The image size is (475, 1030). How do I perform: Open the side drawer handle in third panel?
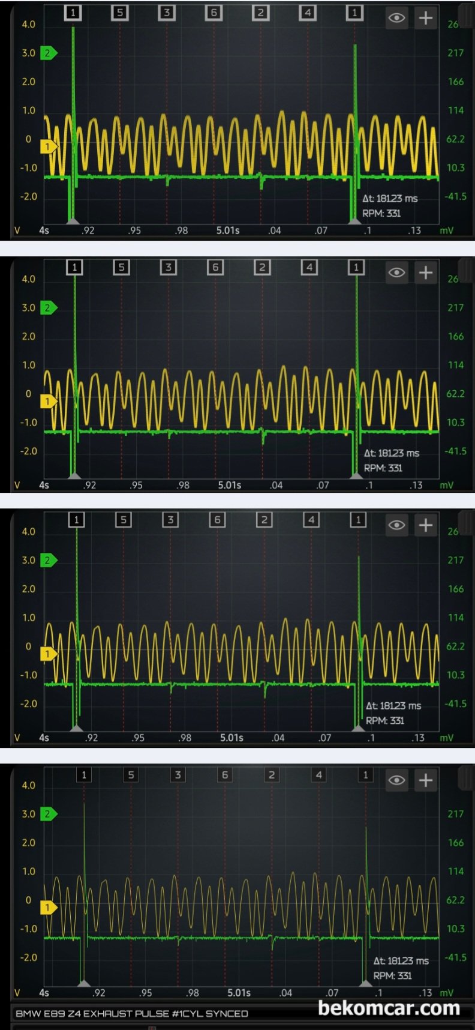point(465,522)
